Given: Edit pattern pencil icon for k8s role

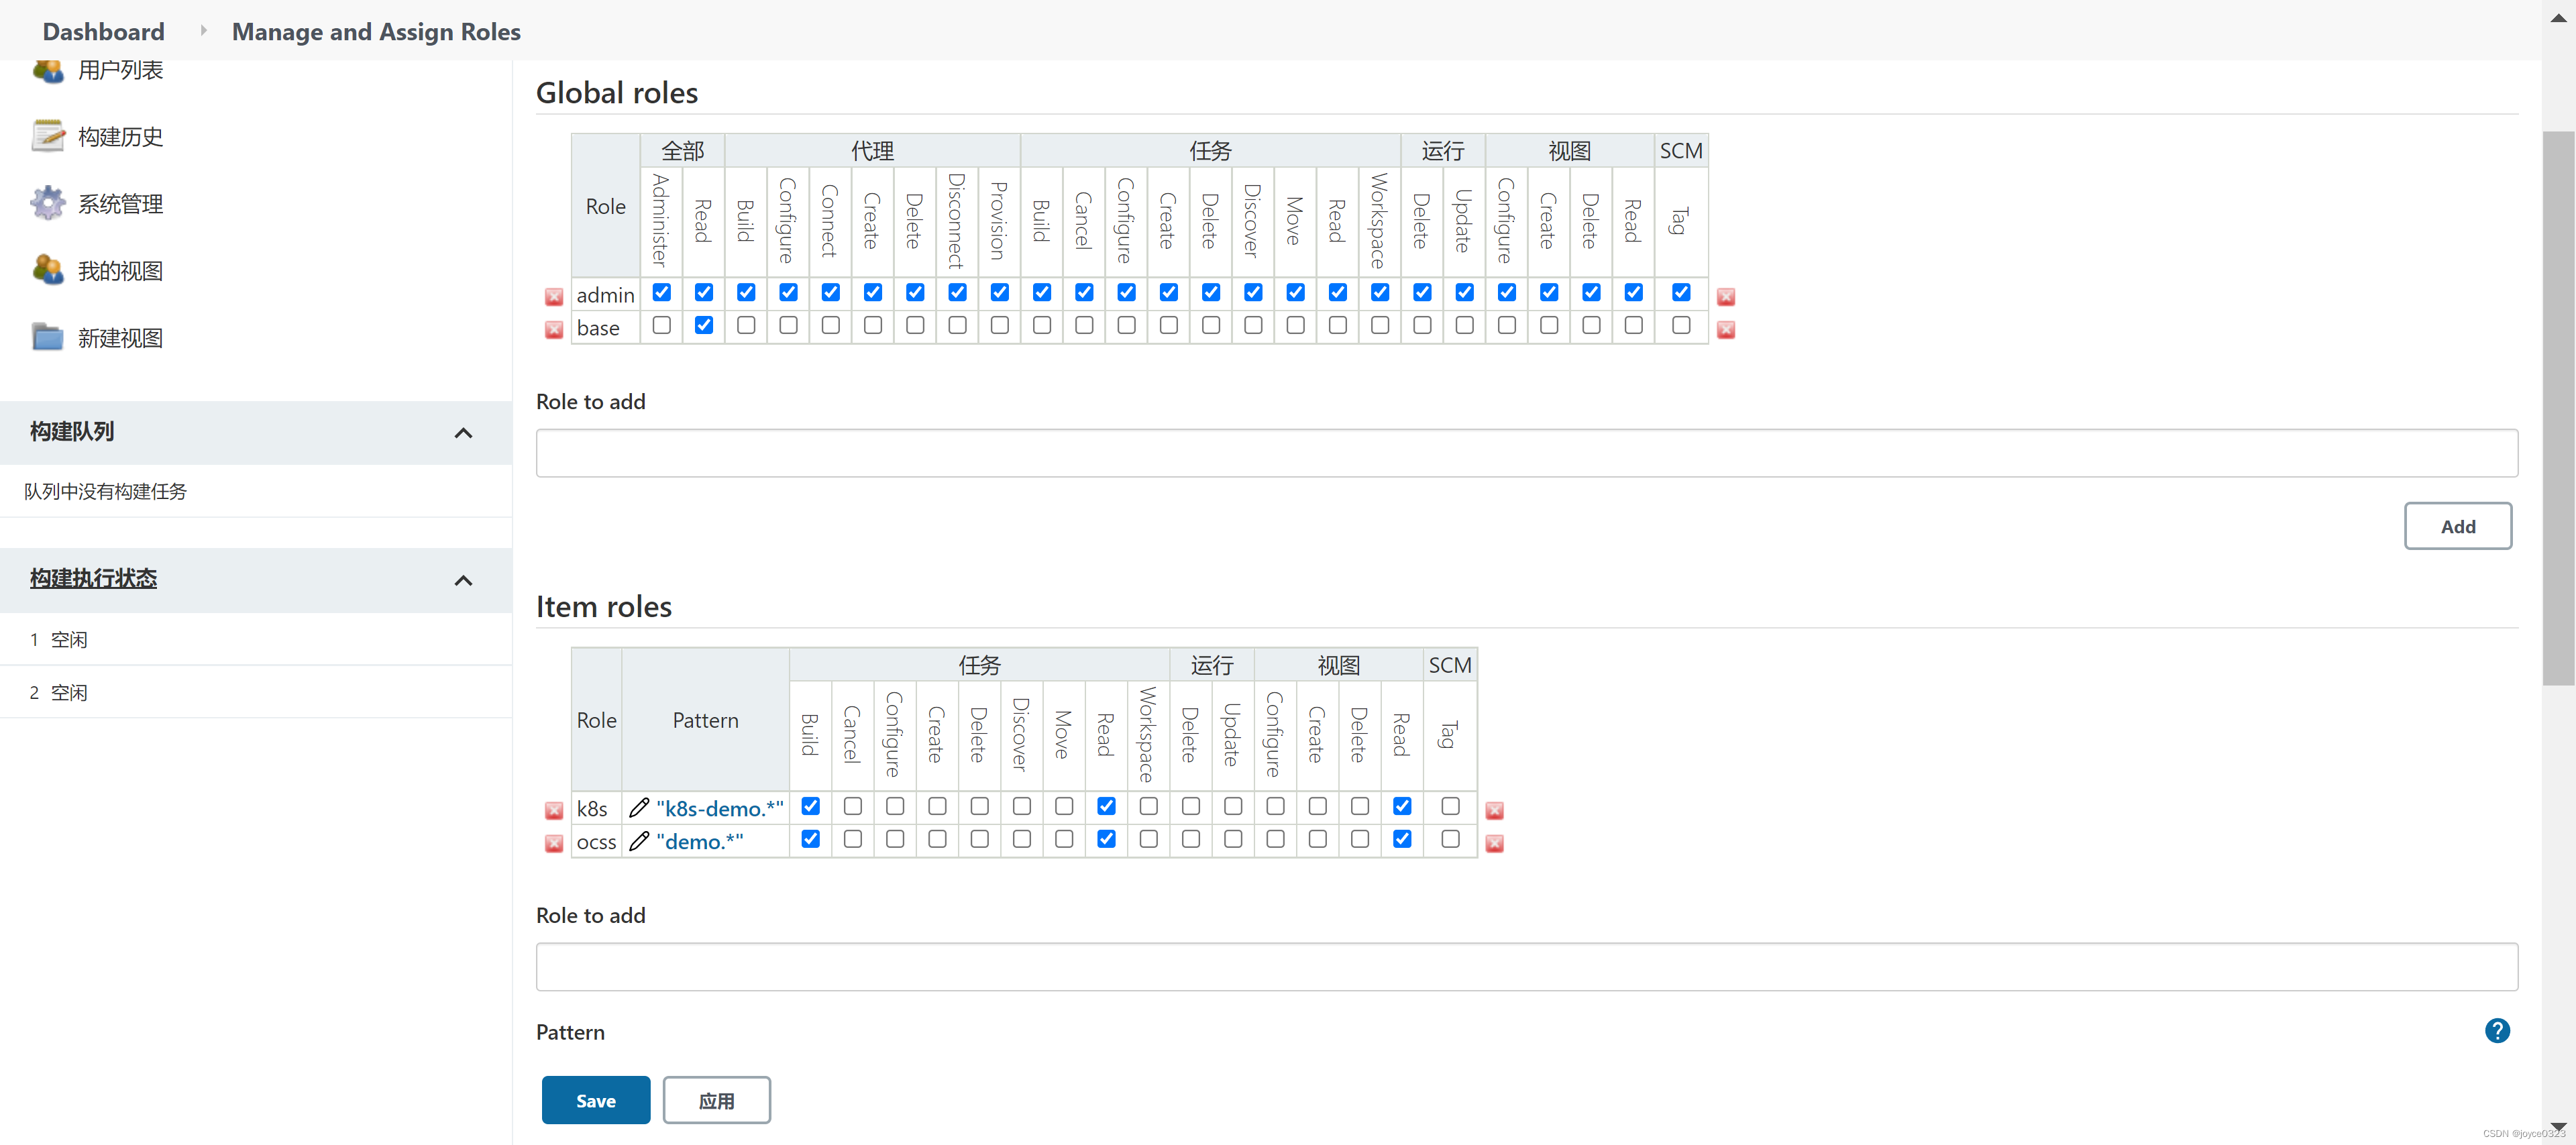Looking at the screenshot, I should tap(639, 808).
